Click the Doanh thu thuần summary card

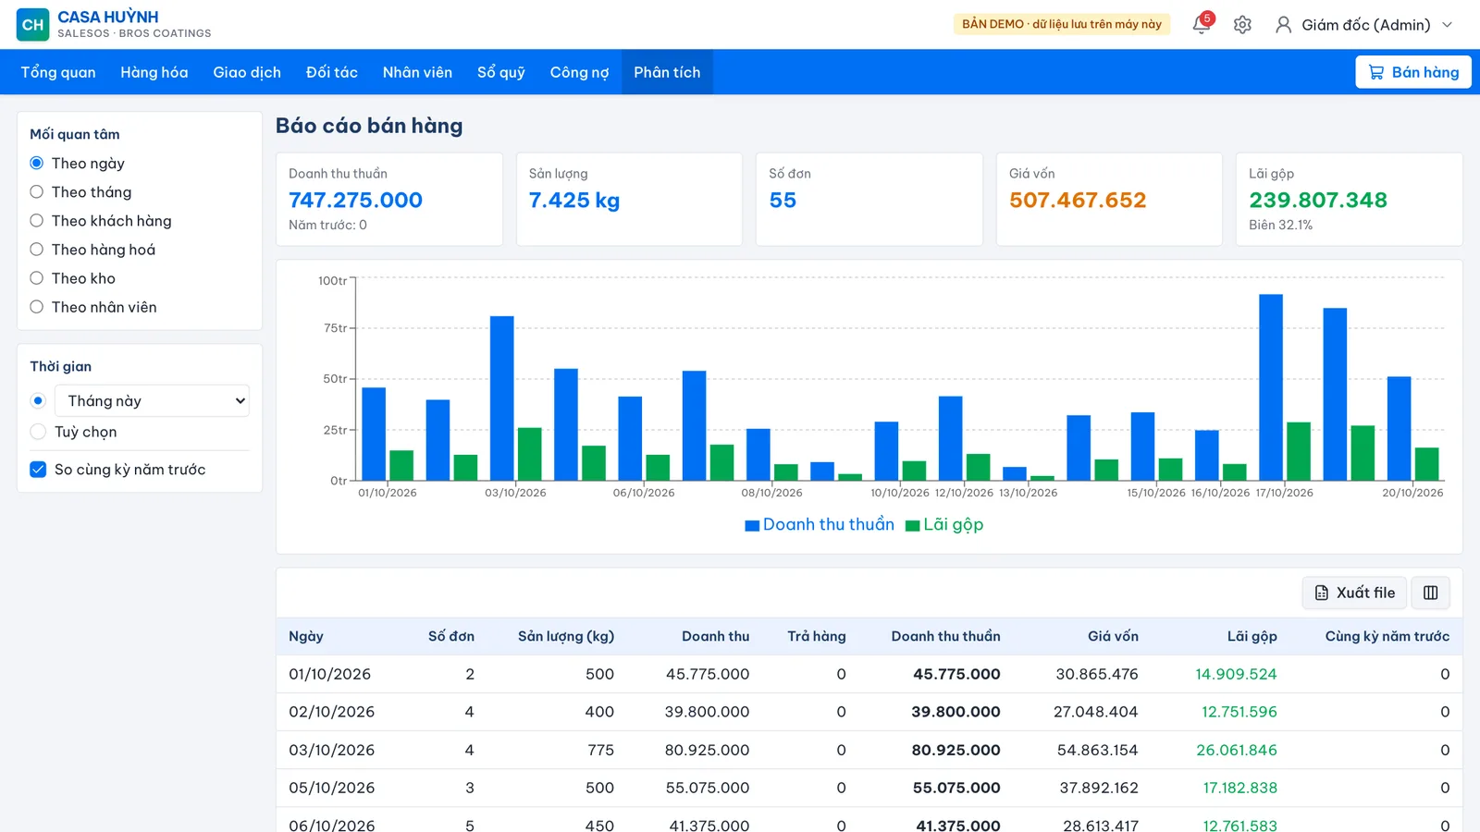point(389,199)
